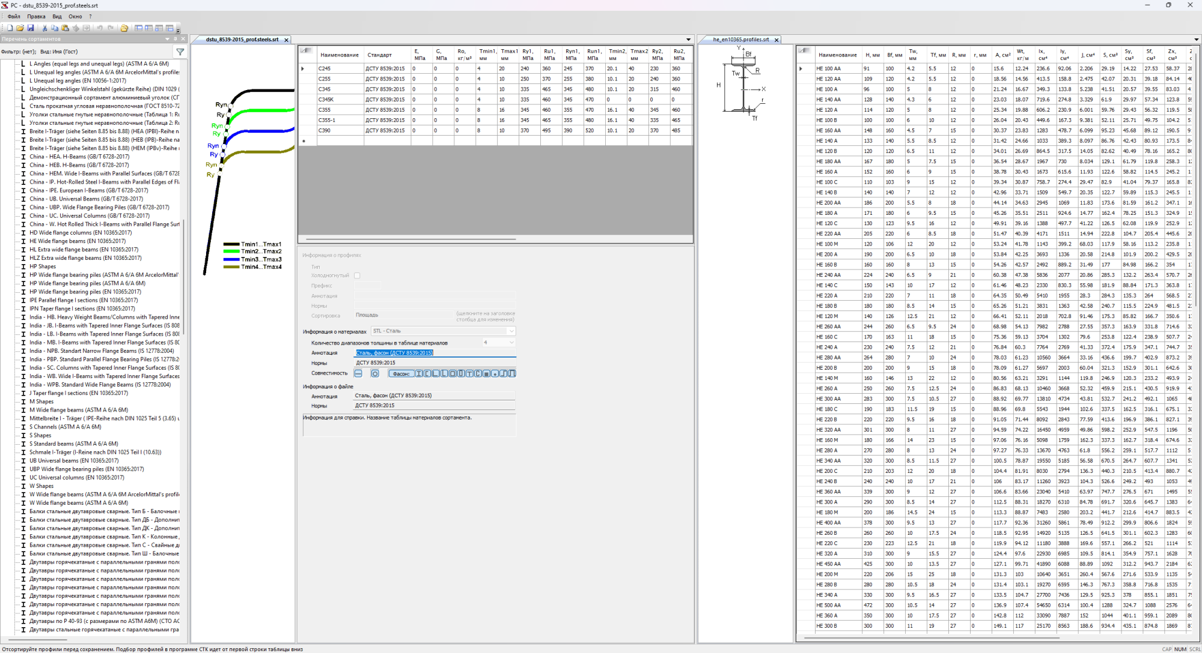Open the Файл menu
Image resolution: width=1202 pixels, height=653 pixels.
[14, 16]
